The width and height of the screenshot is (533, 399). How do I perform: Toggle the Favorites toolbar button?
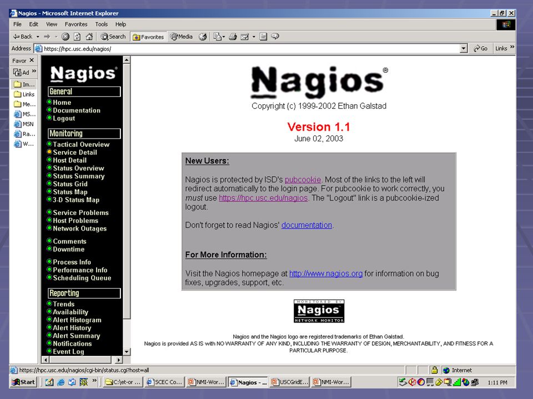[148, 37]
